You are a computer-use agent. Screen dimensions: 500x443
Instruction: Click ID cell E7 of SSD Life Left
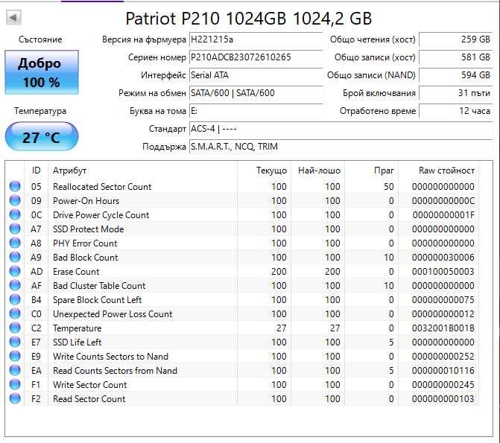tap(36, 342)
